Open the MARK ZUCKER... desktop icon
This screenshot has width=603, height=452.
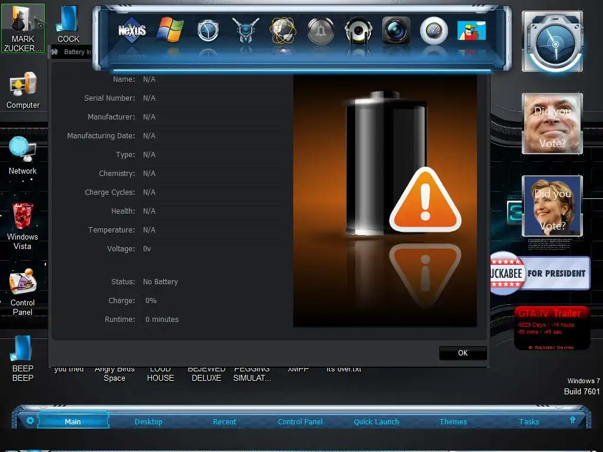coord(23,28)
